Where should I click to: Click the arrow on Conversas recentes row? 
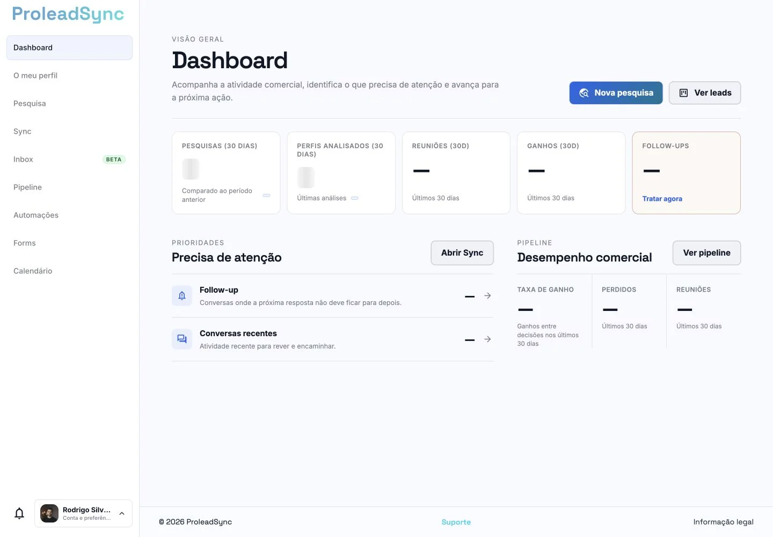487,339
